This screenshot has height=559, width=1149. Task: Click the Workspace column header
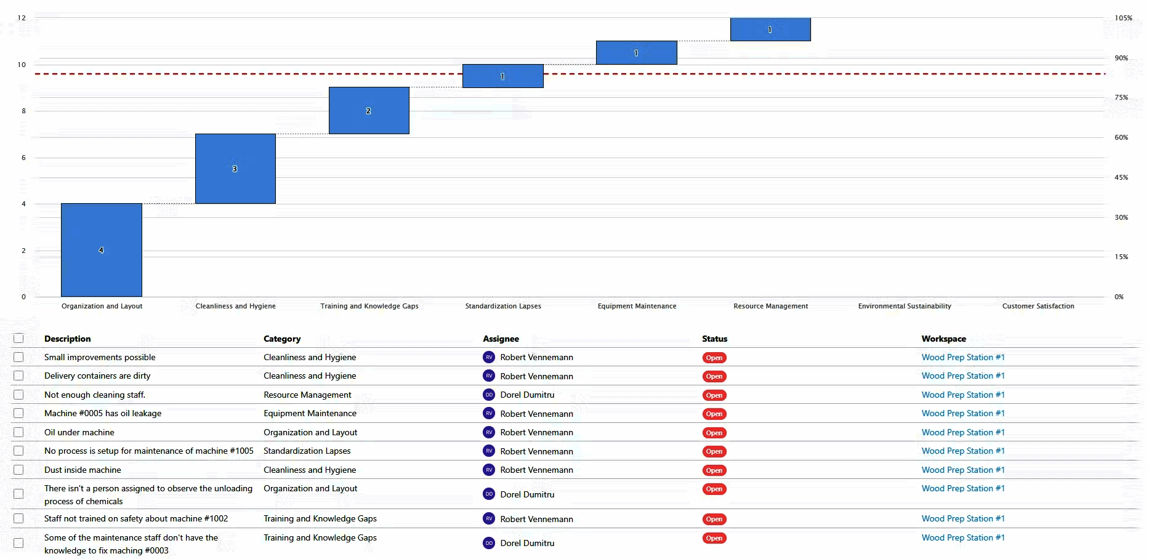click(944, 339)
